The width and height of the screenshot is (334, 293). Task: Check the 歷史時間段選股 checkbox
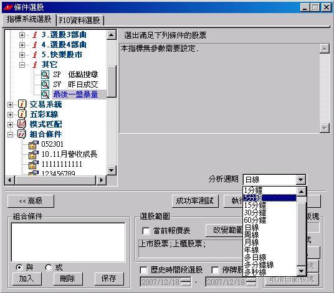pos(143,270)
